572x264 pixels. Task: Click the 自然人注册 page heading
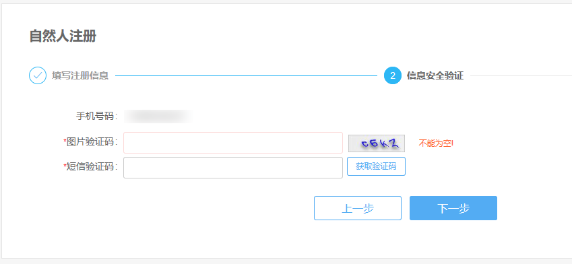63,36
